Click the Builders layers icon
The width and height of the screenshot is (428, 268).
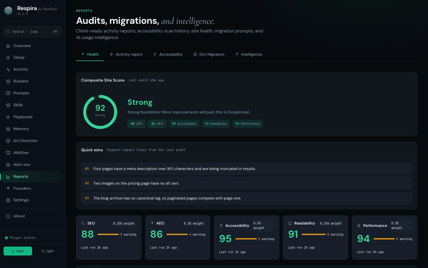8,81
